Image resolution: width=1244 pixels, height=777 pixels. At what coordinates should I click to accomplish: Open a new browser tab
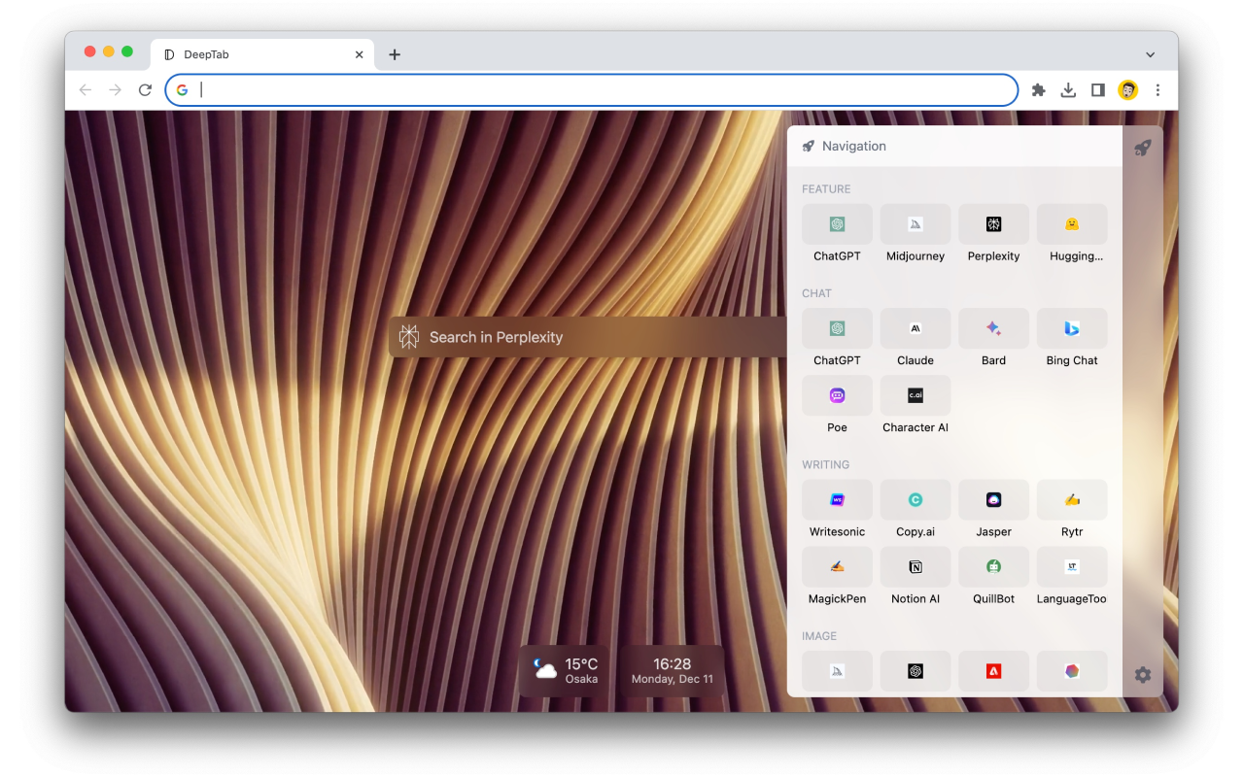coord(394,54)
